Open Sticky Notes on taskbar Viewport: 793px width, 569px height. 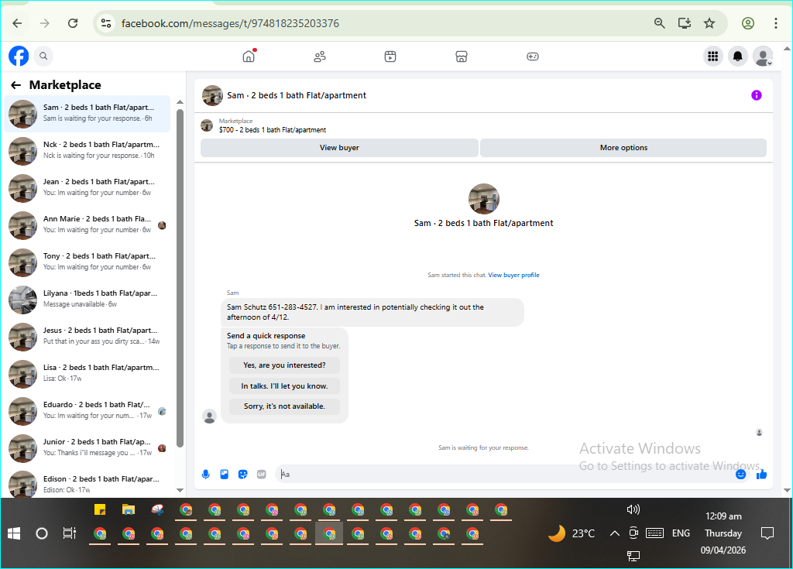(100, 510)
